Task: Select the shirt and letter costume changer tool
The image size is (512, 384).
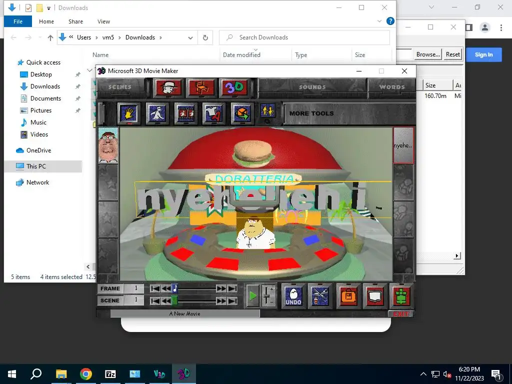Action: pyautogui.click(x=213, y=113)
